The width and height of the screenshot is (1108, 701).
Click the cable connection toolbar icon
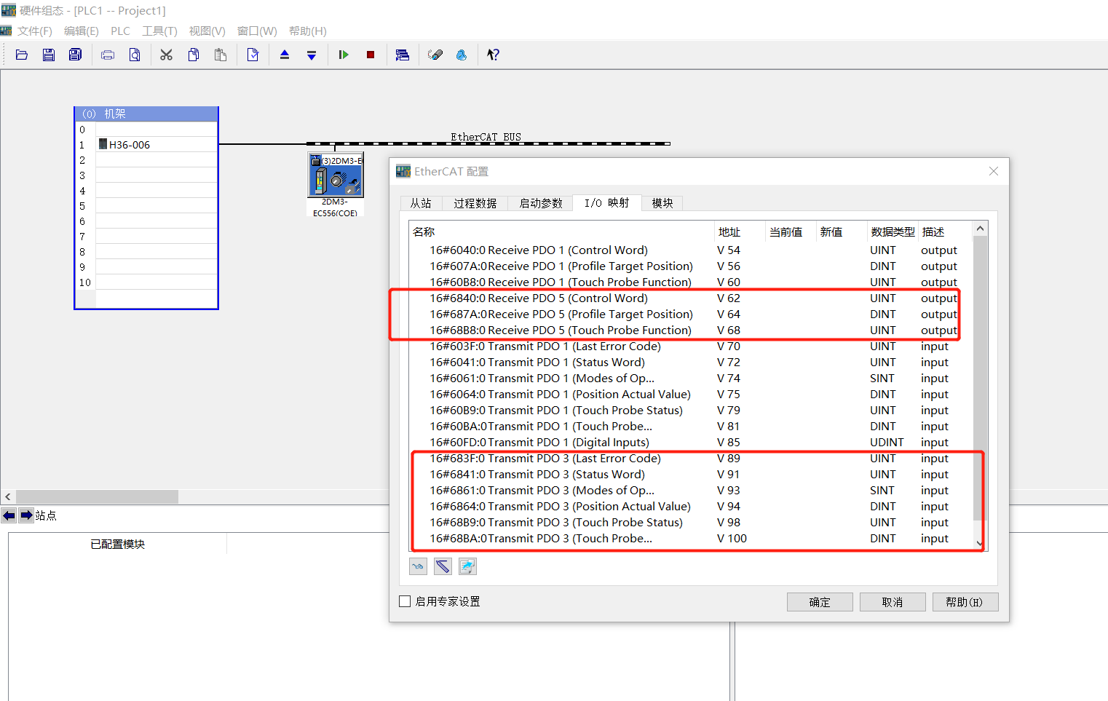[x=435, y=55]
